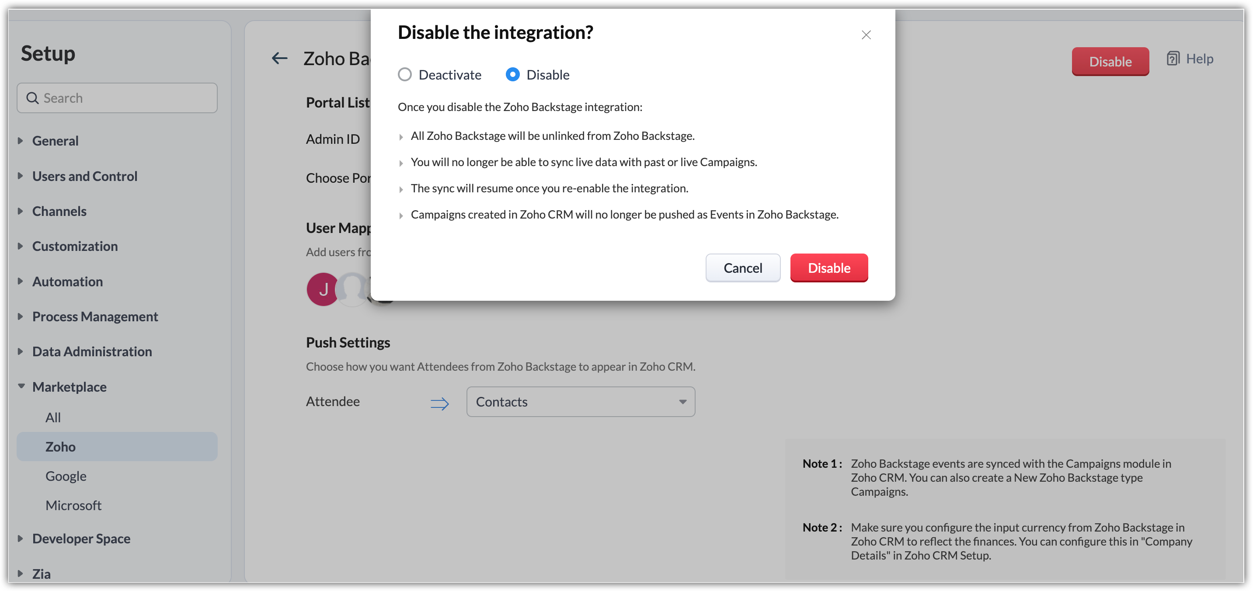Expand Users and Control section
This screenshot has height=591, width=1253.
21,176
